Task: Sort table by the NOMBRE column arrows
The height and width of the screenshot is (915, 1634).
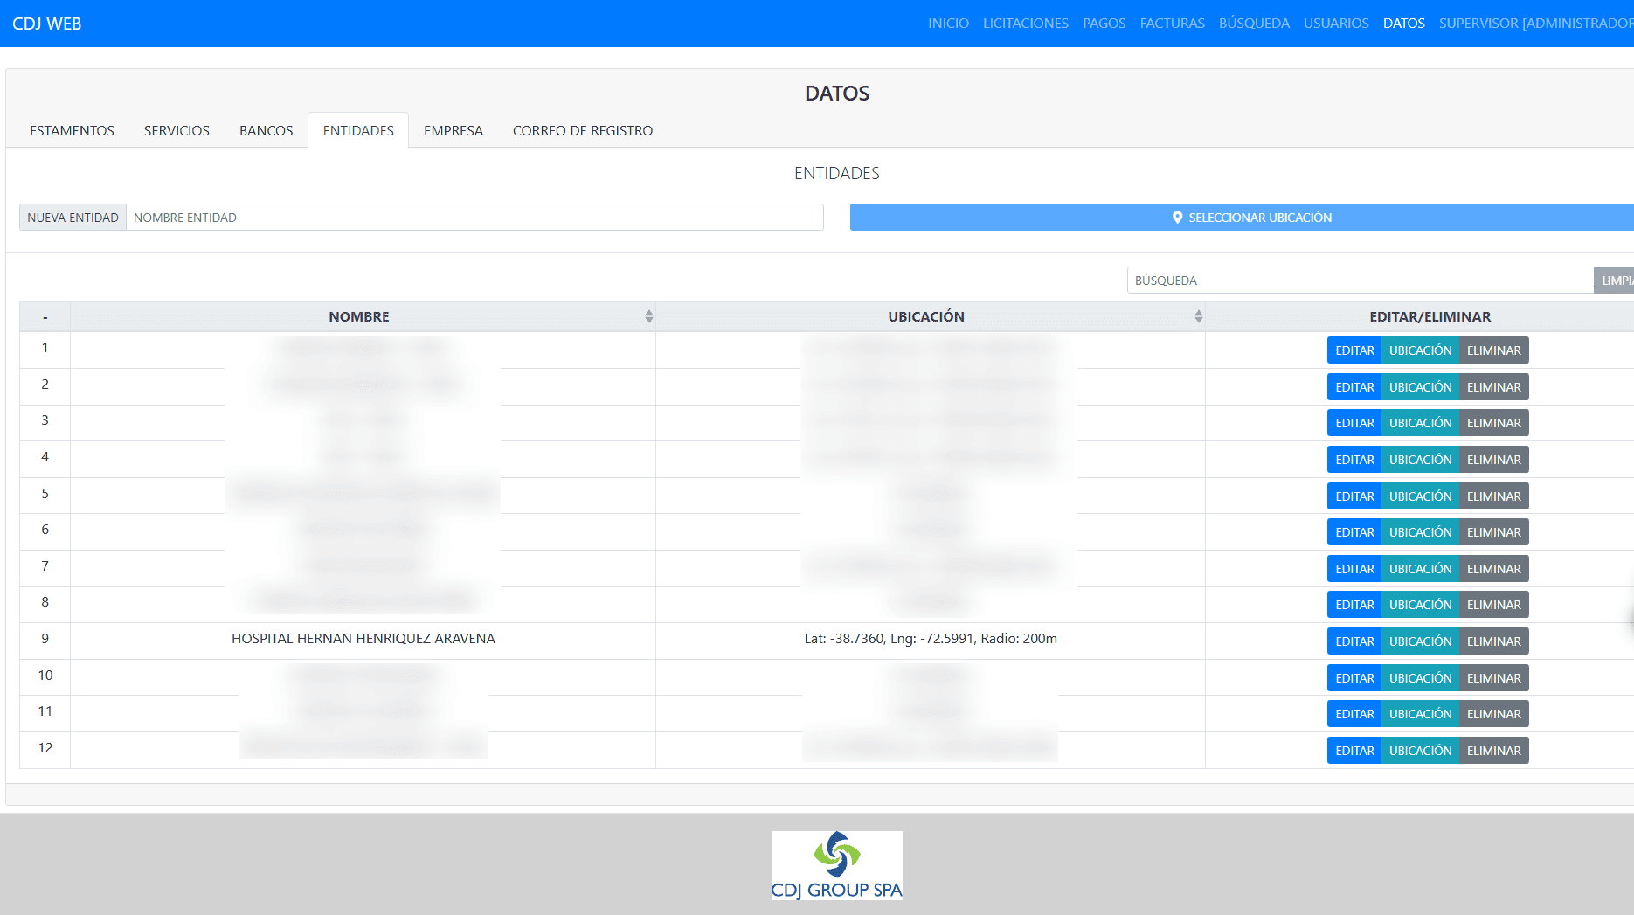Action: pyautogui.click(x=648, y=316)
